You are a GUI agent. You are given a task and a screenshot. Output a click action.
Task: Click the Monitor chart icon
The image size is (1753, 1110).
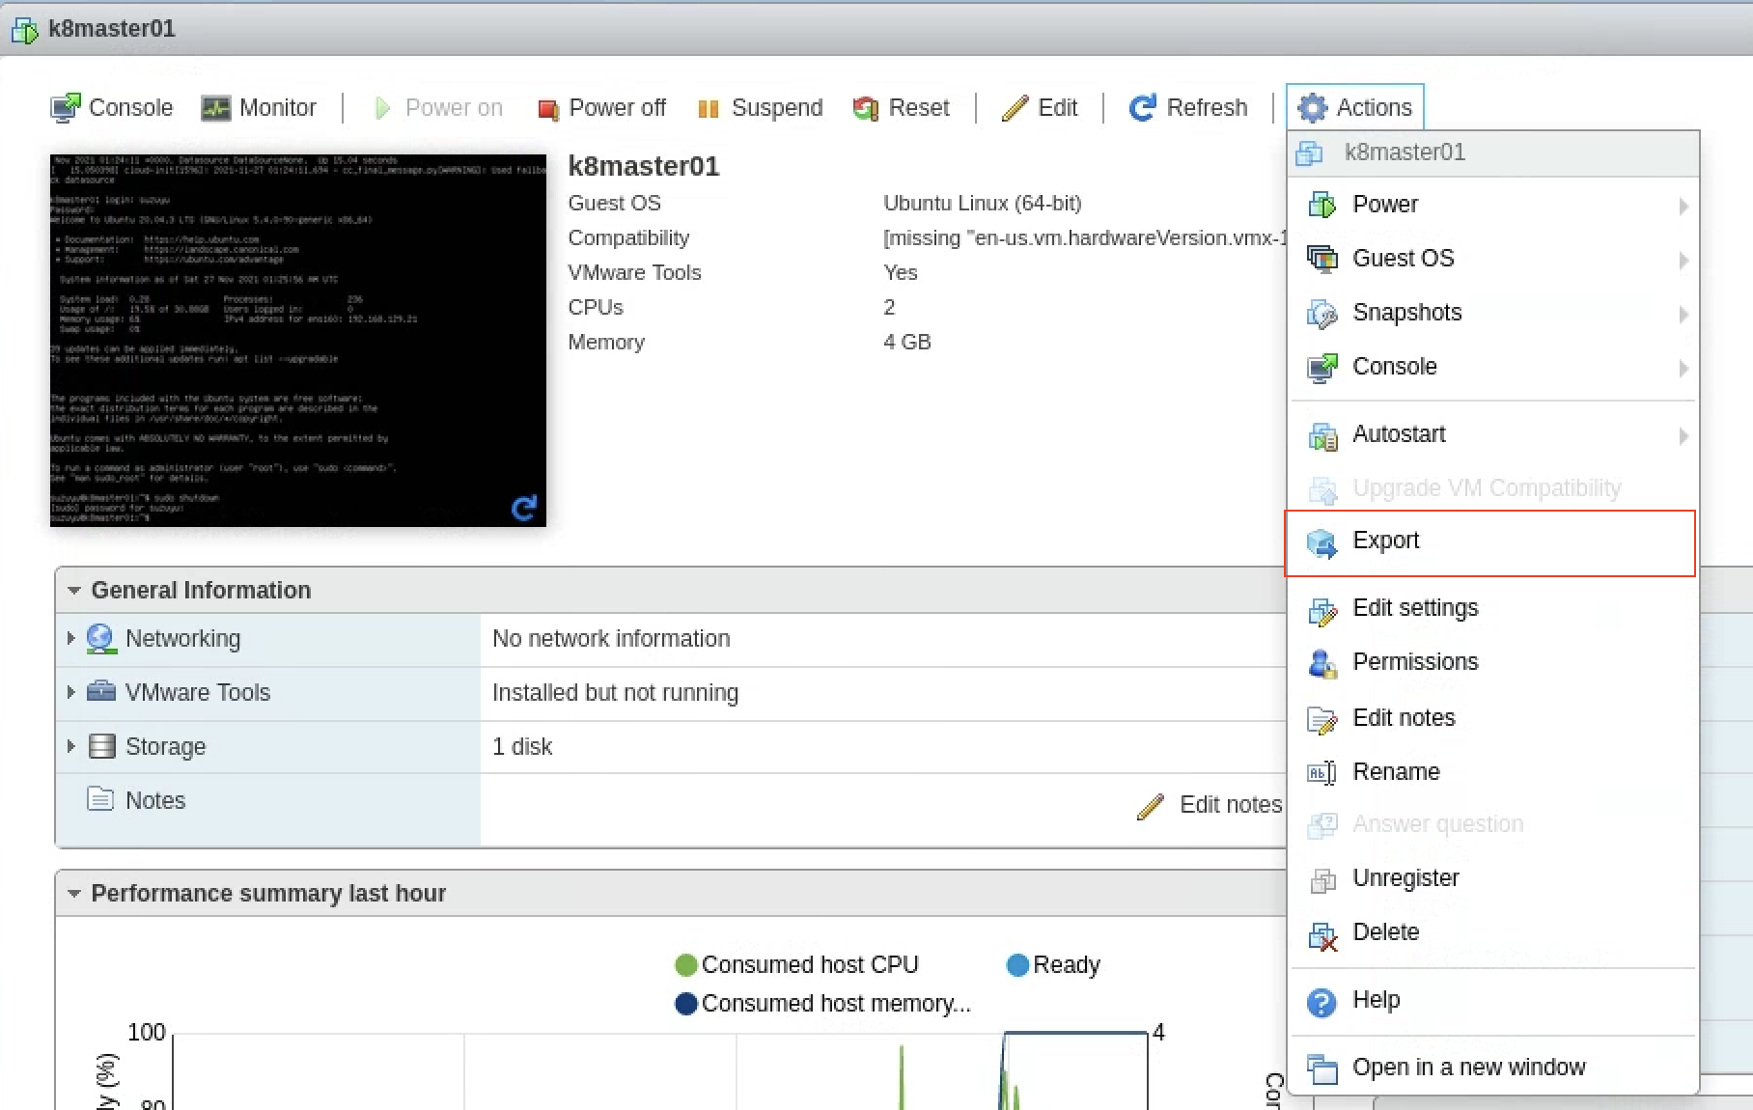[x=215, y=108]
